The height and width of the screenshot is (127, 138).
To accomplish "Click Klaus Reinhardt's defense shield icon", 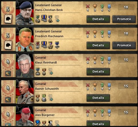I will point(95,59).
